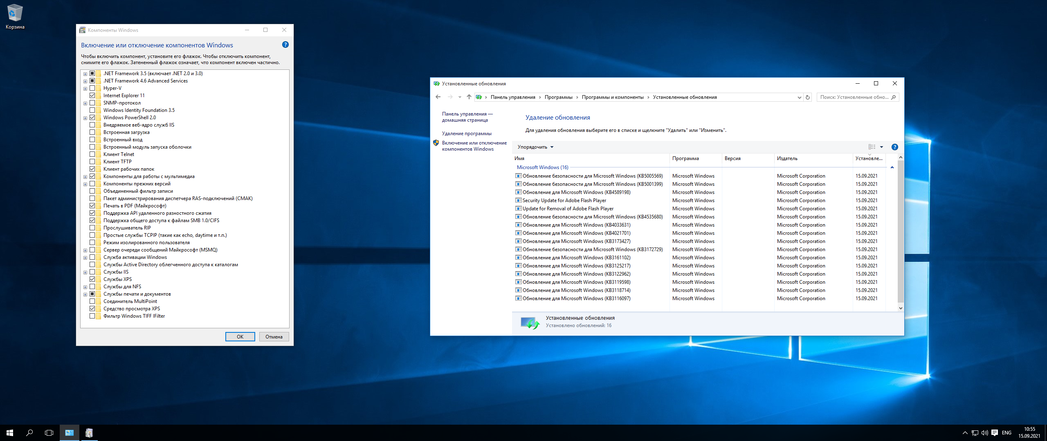Screen dimensions: 1047x441
Task: Click help icon in Installed Updates window
Action: pos(894,147)
